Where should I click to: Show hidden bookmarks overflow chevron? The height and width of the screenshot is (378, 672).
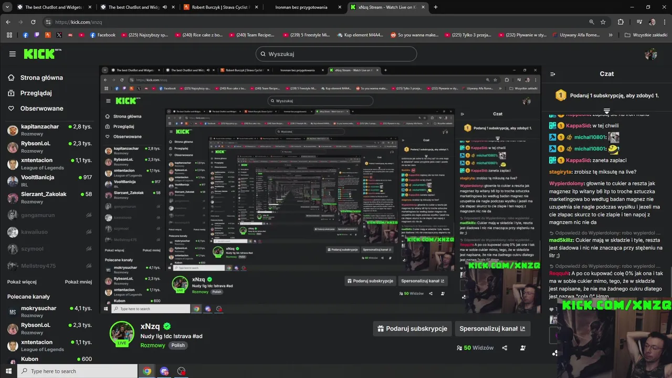pos(611,35)
